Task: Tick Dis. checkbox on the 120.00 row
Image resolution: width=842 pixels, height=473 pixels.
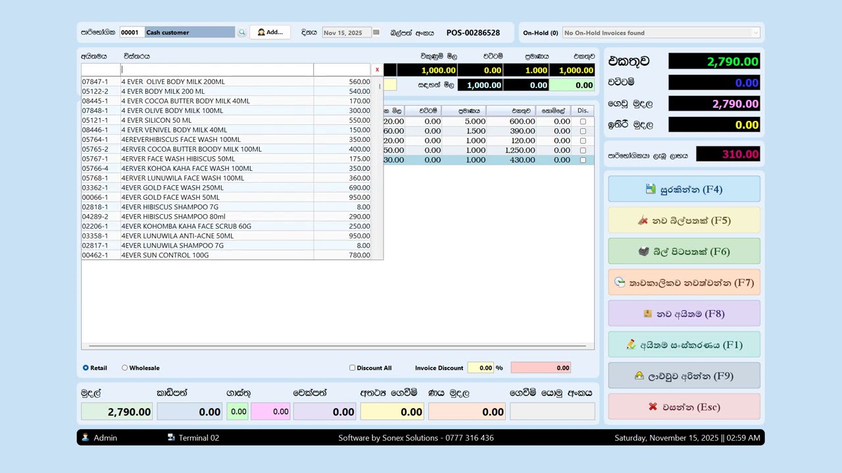Action: coord(583,141)
